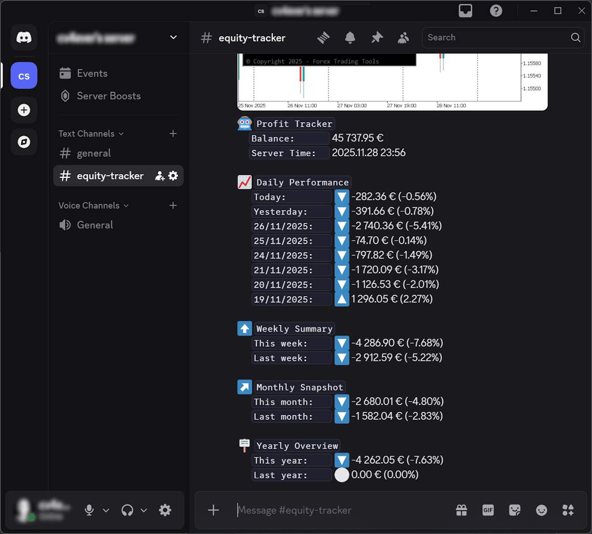
Task: Expand the server name dropdown menu
Action: (173, 38)
